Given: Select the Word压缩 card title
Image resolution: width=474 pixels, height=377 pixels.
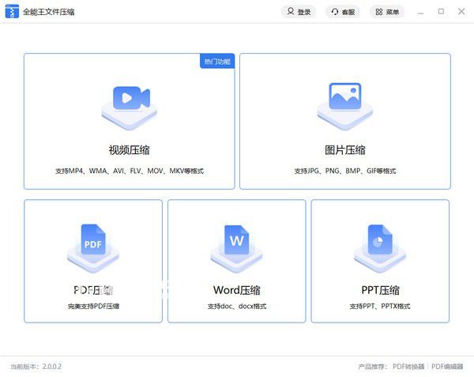Looking at the screenshot, I should (x=237, y=290).
